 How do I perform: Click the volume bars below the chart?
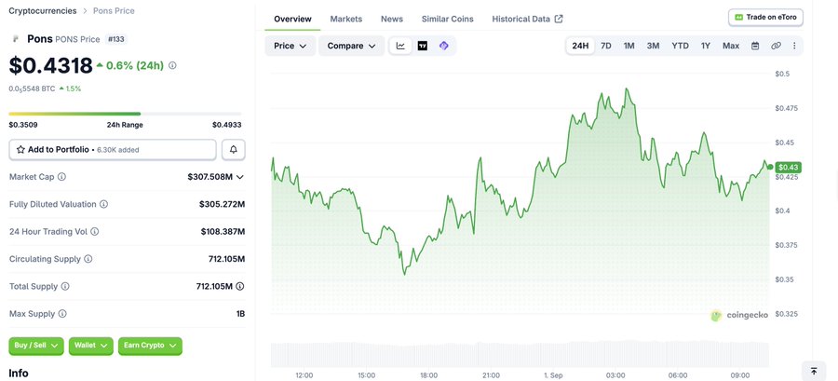[x=520, y=353]
